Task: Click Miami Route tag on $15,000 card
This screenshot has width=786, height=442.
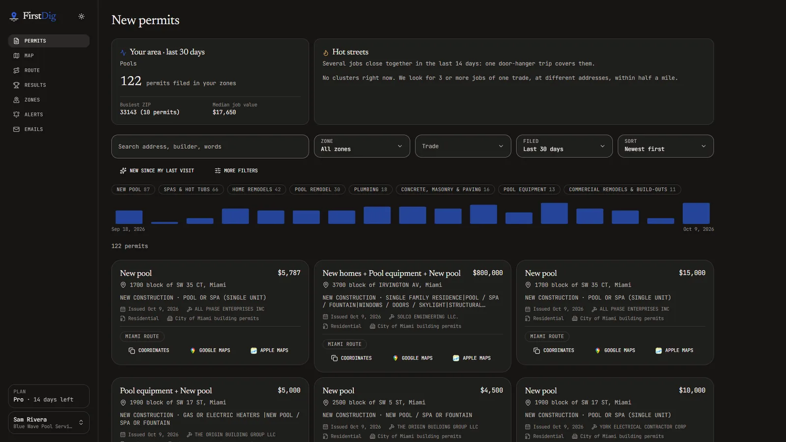Action: (547, 336)
